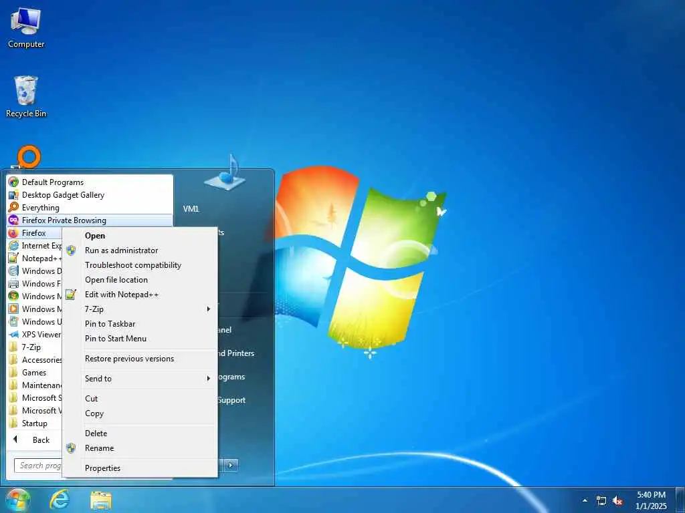This screenshot has width=685, height=513.
Task: Click the Windows DVD Maker disc icon
Action: [13, 271]
